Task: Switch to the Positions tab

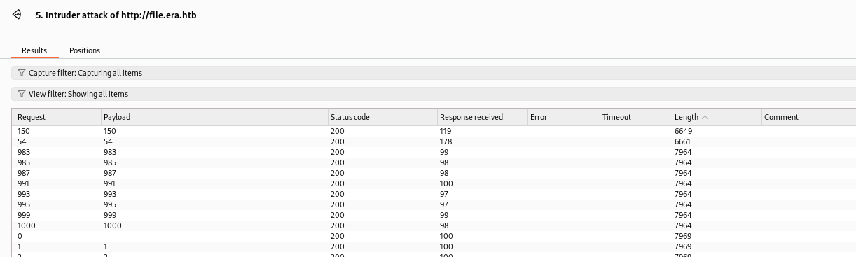Action: tap(85, 50)
